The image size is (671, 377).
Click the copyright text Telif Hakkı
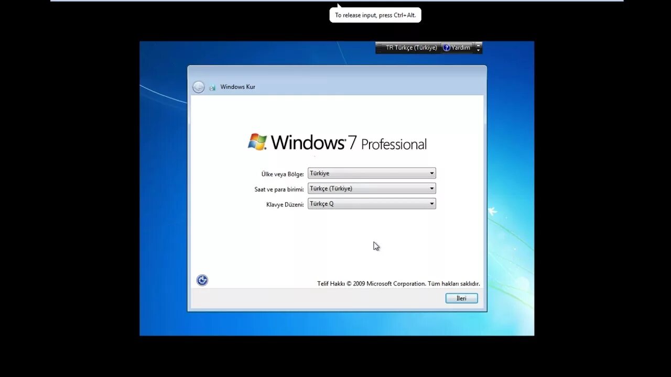[398, 284]
